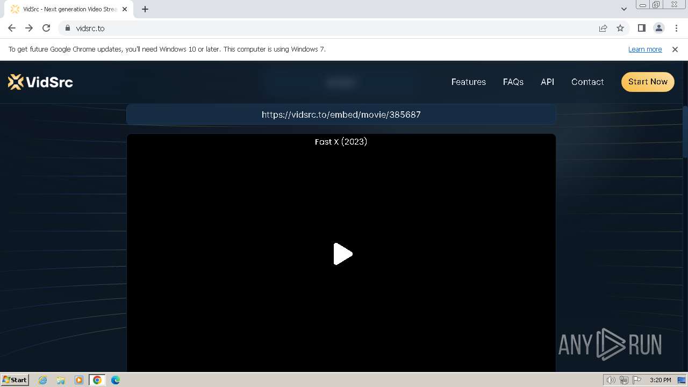The width and height of the screenshot is (688, 387).
Task: Click the Learn more link
Action: coord(644,49)
